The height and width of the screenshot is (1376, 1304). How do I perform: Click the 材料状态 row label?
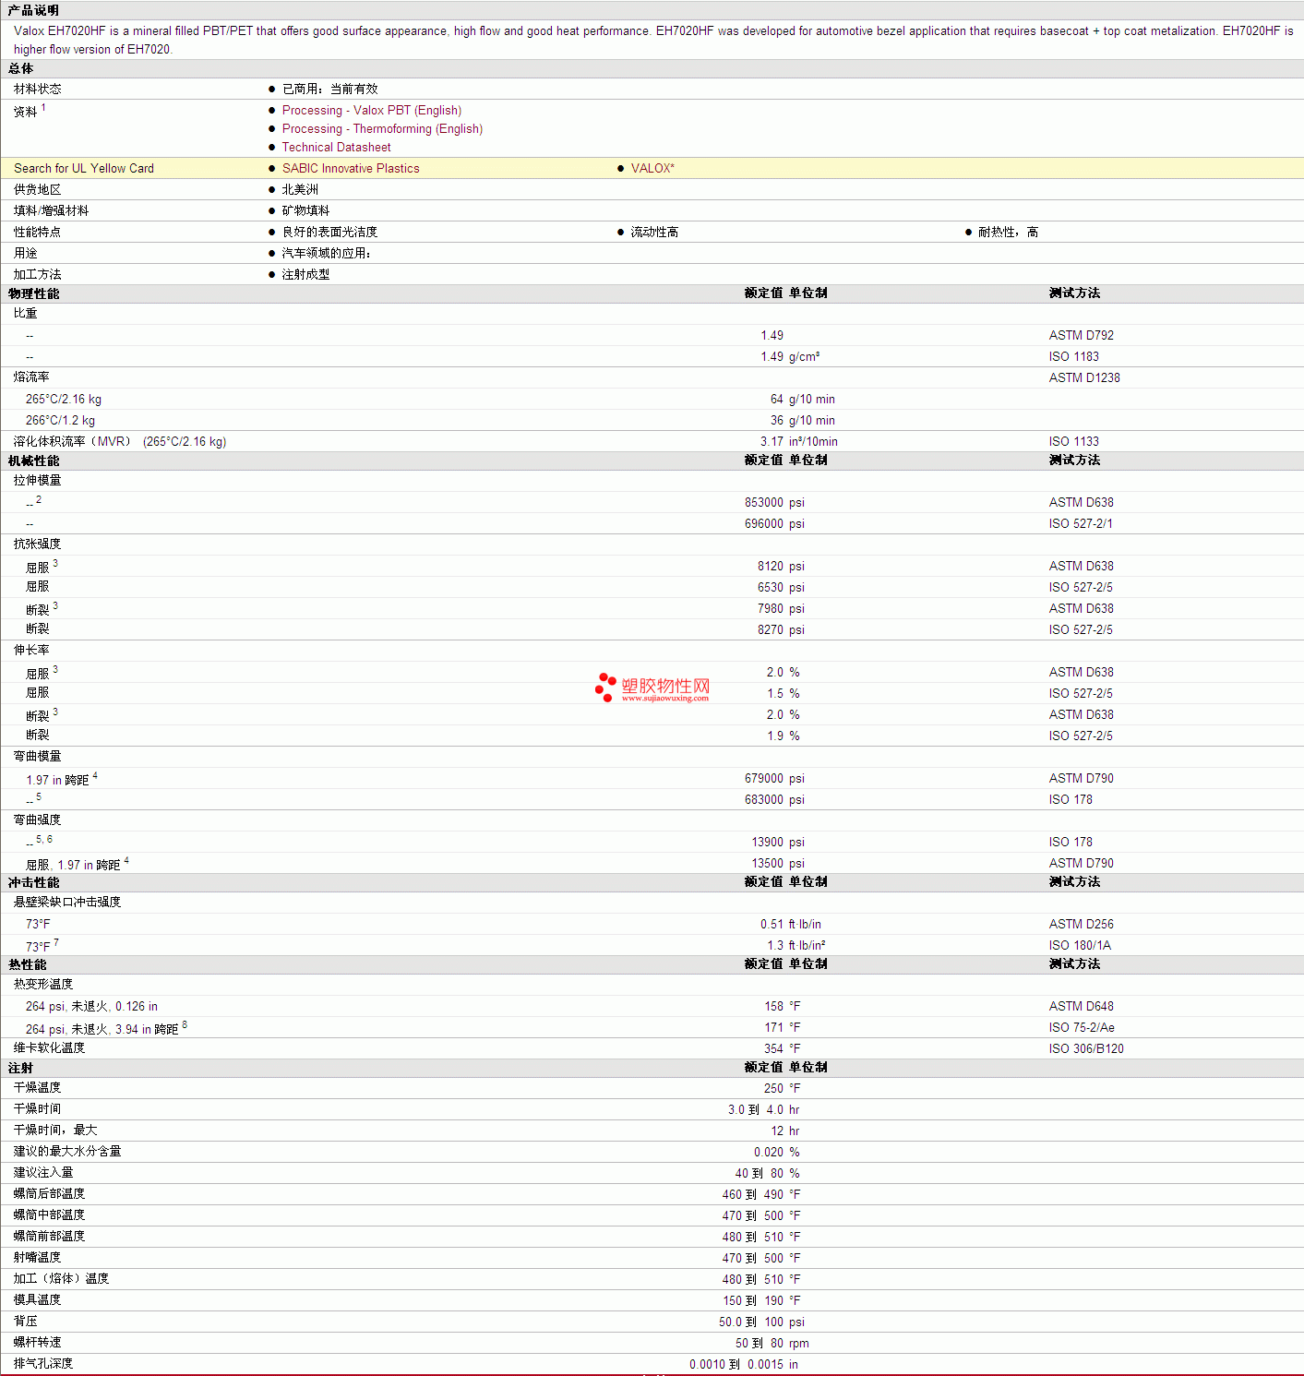coord(38,89)
